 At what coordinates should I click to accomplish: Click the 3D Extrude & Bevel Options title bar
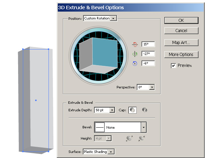(x=131, y=8)
